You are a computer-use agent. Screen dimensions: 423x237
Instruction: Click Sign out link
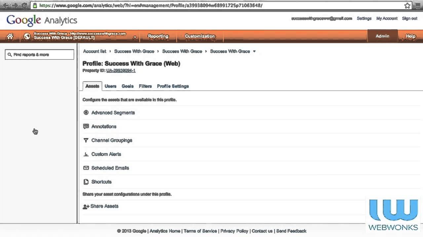click(x=410, y=18)
